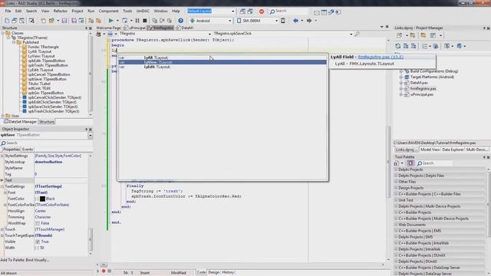Click the Save all toolbar icon
491x276 pixels.
point(74,21)
